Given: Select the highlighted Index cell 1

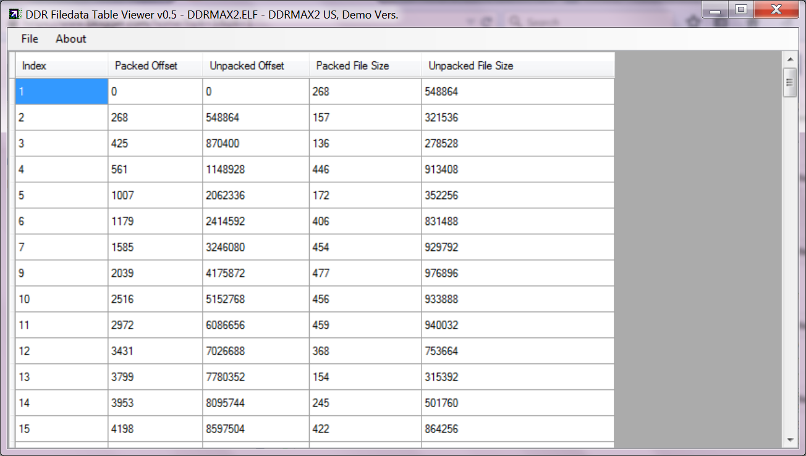Looking at the screenshot, I should point(62,91).
